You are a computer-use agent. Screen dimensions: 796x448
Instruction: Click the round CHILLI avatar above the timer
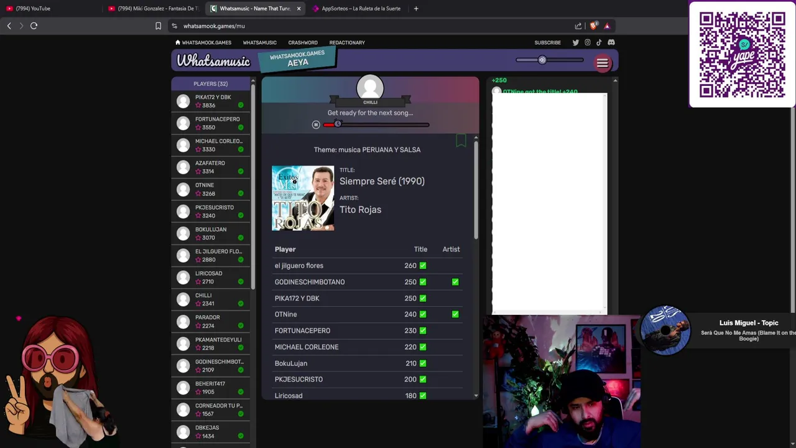(370, 88)
